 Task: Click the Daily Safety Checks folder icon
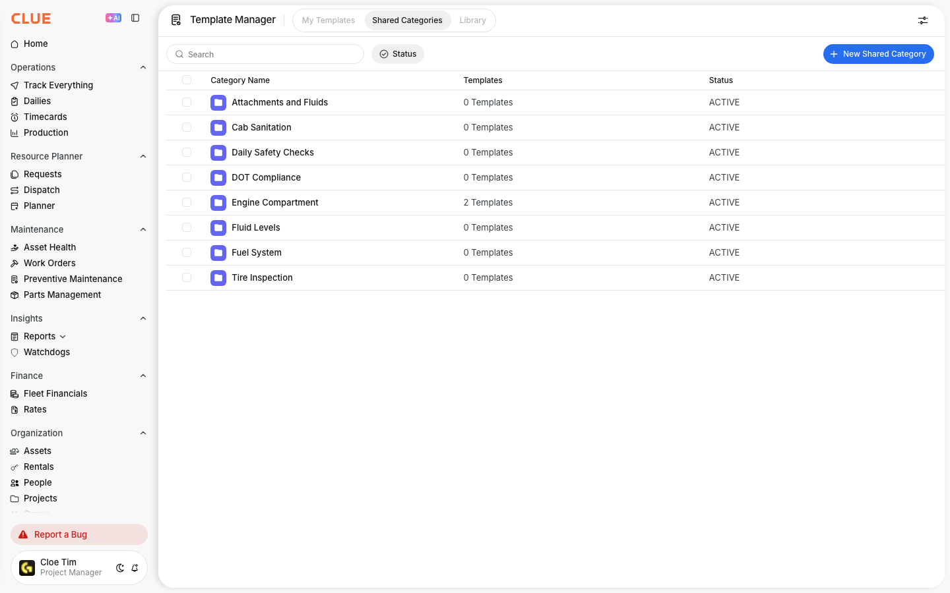click(218, 153)
